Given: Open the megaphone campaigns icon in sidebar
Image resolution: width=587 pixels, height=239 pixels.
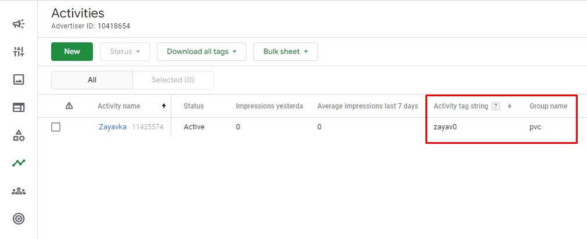Looking at the screenshot, I should [19, 24].
